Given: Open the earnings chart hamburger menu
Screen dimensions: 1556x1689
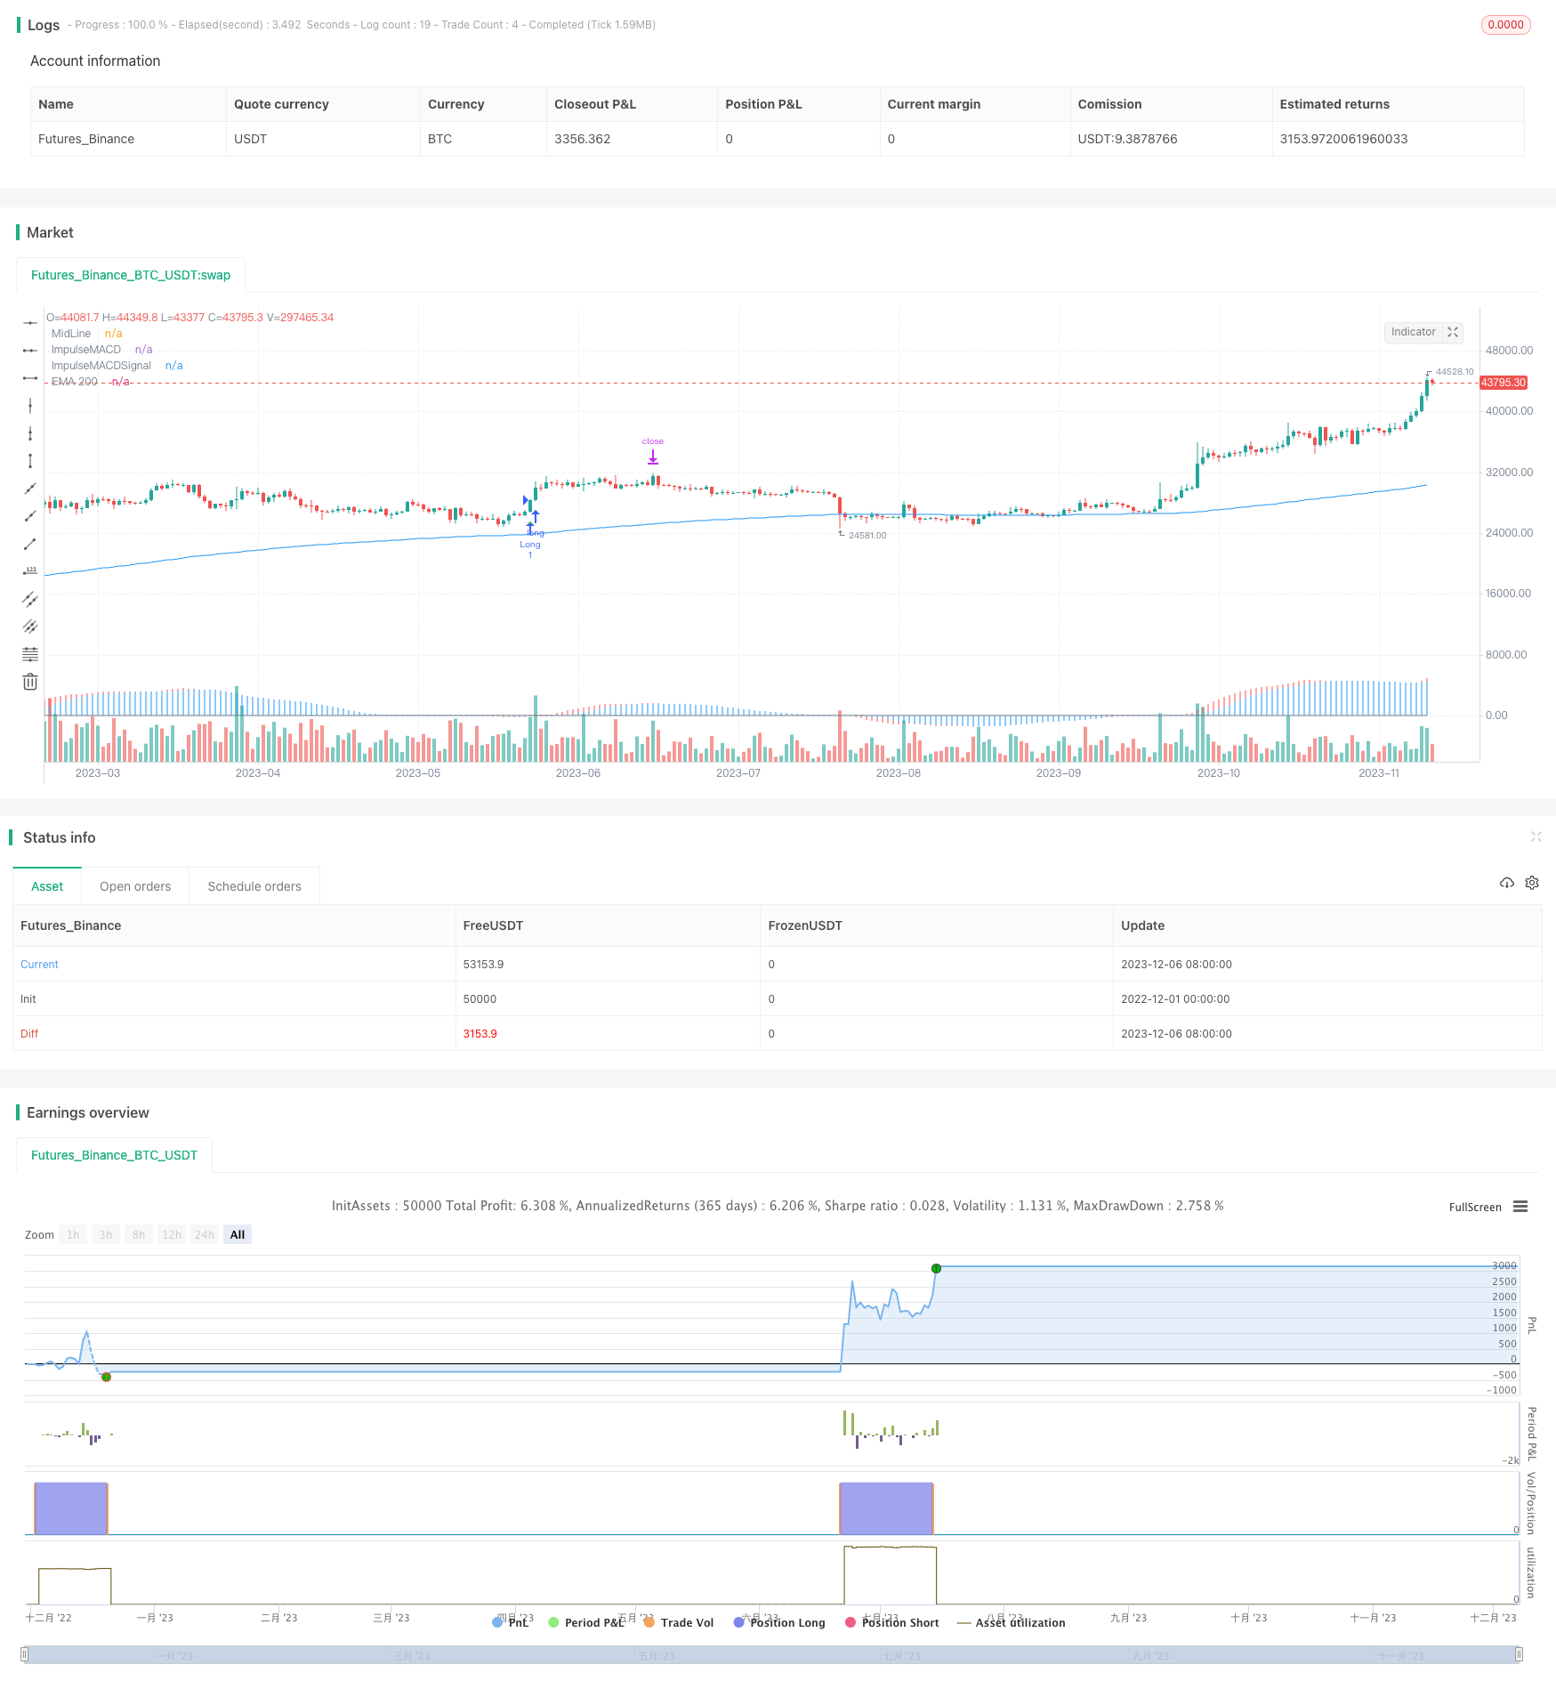Looking at the screenshot, I should [1520, 1207].
